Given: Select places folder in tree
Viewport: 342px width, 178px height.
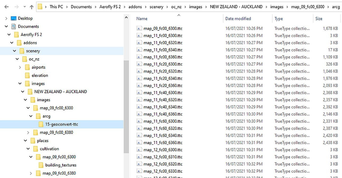Looking at the screenshot, I should click(43, 140).
